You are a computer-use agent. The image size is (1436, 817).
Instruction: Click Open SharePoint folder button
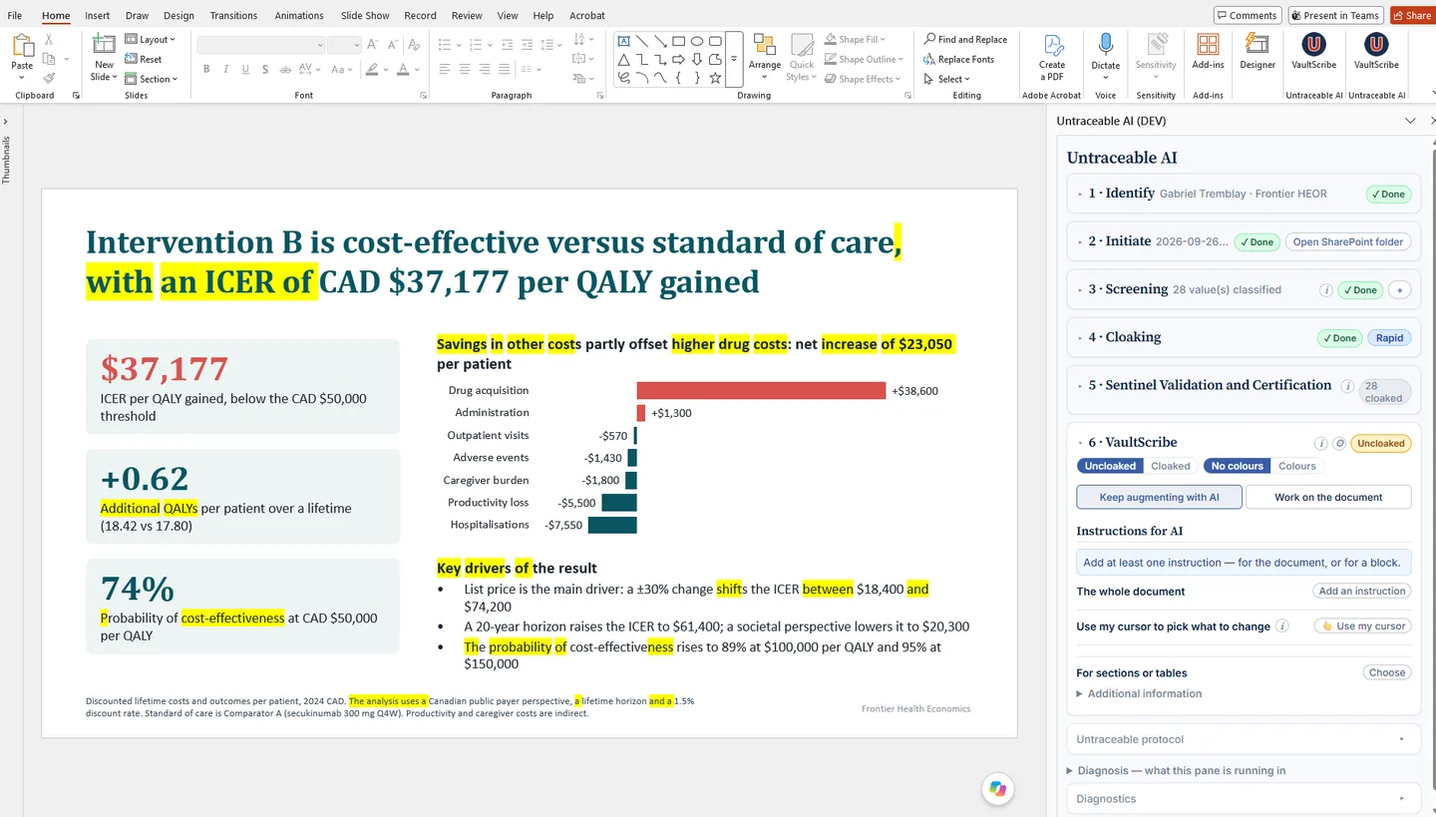coord(1347,241)
